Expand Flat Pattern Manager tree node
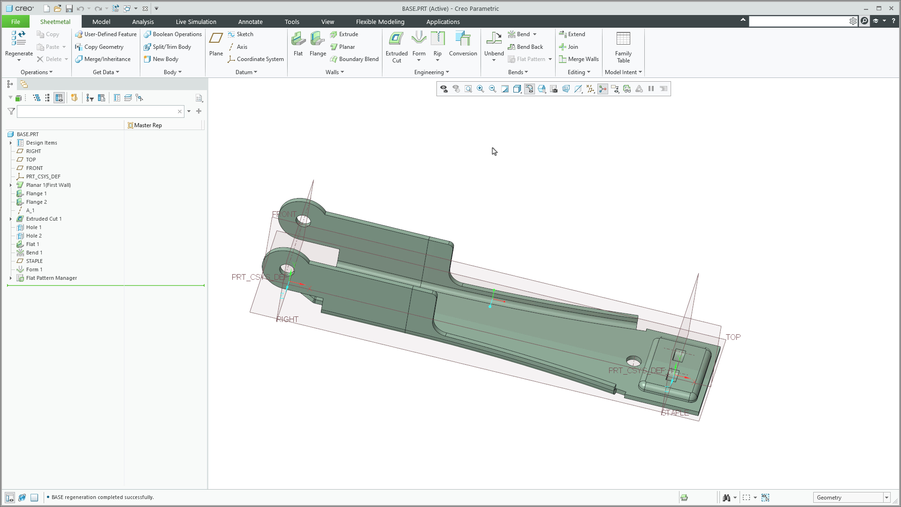This screenshot has height=507, width=901. point(11,278)
